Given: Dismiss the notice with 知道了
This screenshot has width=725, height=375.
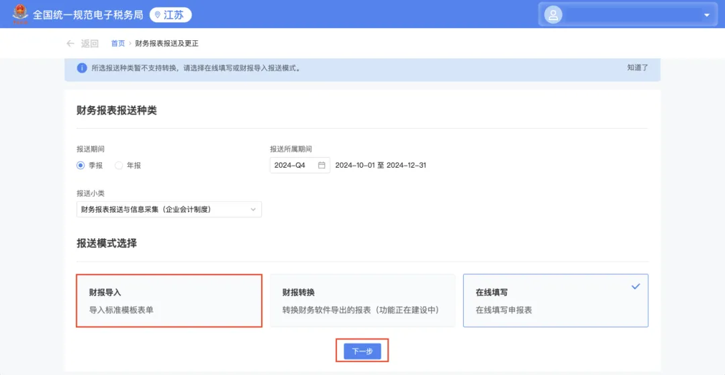Looking at the screenshot, I should pyautogui.click(x=637, y=68).
